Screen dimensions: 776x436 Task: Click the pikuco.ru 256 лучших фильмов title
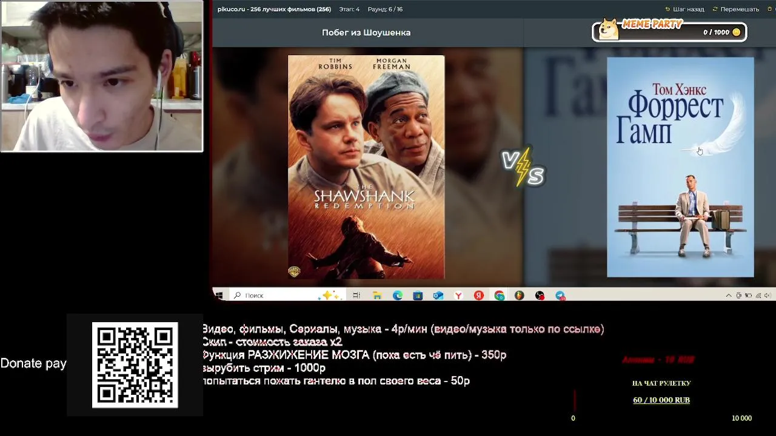coord(274,9)
